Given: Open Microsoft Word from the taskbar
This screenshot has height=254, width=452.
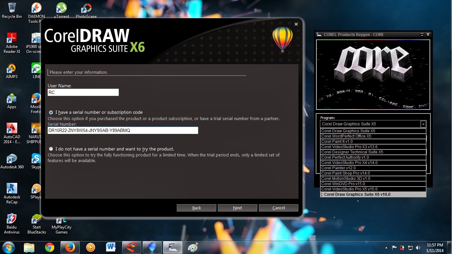Looking at the screenshot, I should point(111,247).
